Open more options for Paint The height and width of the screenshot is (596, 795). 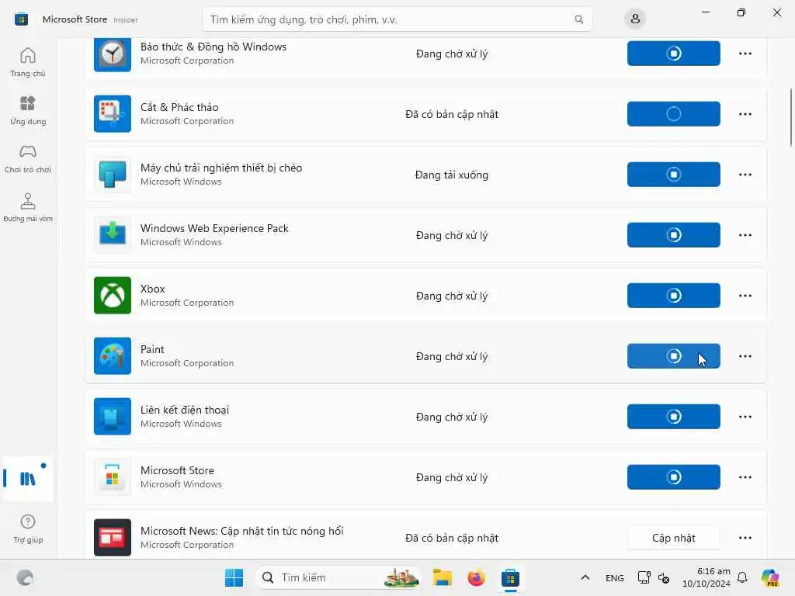745,356
